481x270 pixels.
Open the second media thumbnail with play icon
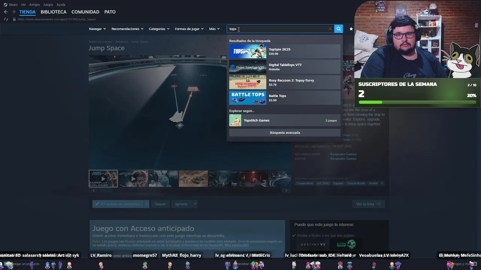coord(133,178)
